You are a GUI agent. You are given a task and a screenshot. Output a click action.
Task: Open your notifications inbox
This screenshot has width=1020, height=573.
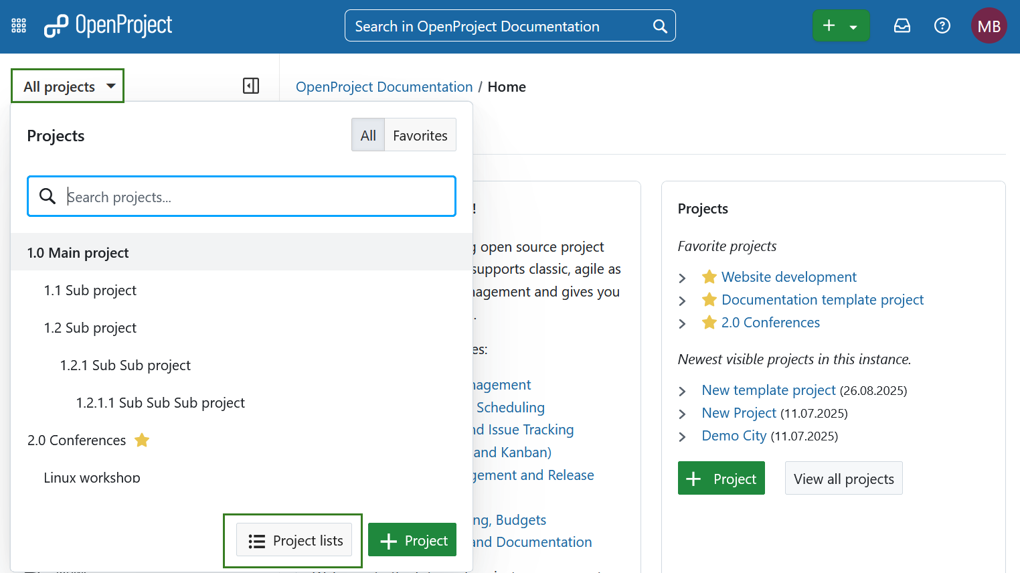(x=902, y=25)
